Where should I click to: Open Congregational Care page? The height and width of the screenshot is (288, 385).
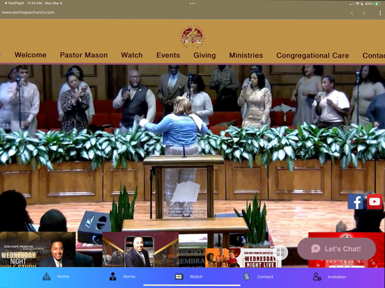coord(312,56)
